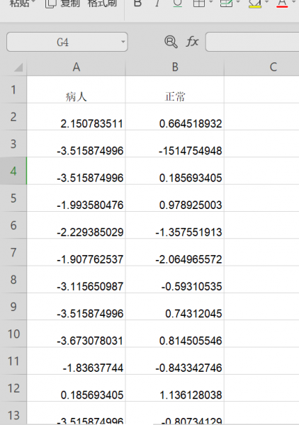Toggle italic formatting with I icon

tap(157, 4)
